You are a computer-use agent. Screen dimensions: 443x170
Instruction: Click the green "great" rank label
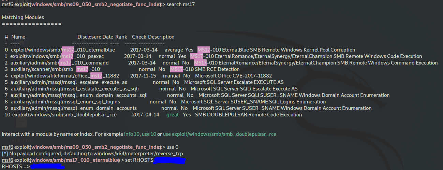[173, 115]
